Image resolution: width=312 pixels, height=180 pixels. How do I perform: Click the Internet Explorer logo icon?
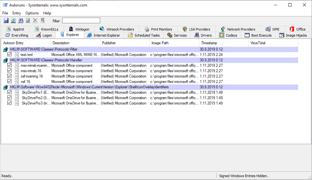coord(89,35)
